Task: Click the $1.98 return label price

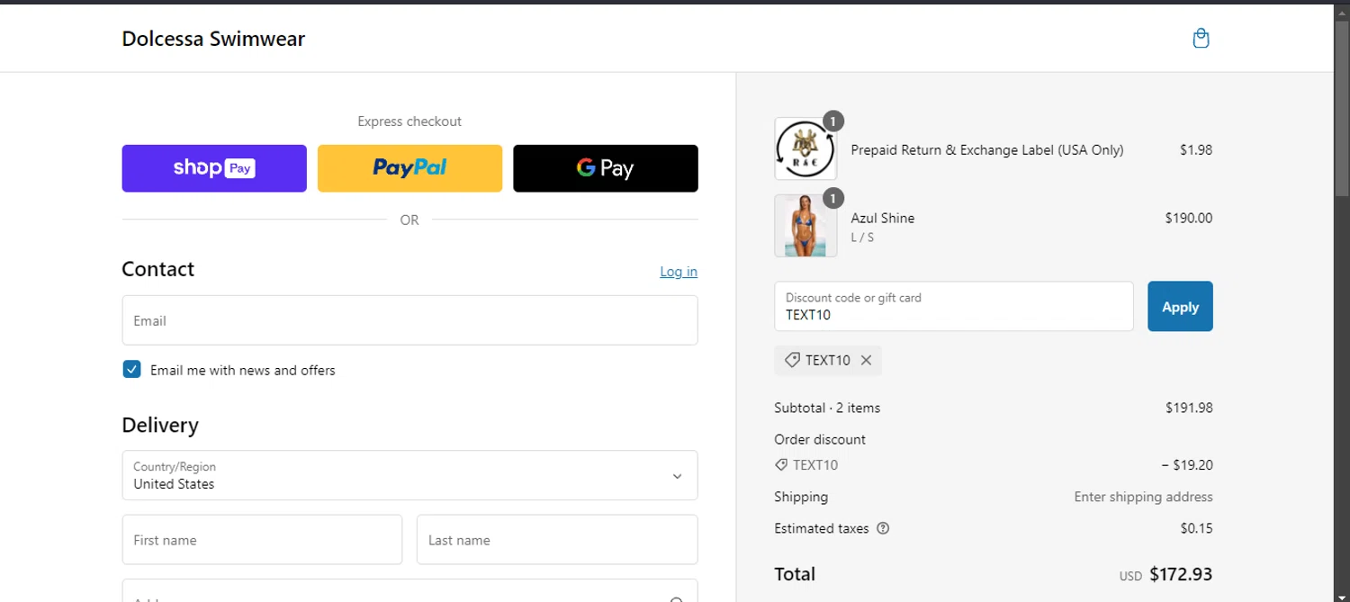Action: [1196, 150]
